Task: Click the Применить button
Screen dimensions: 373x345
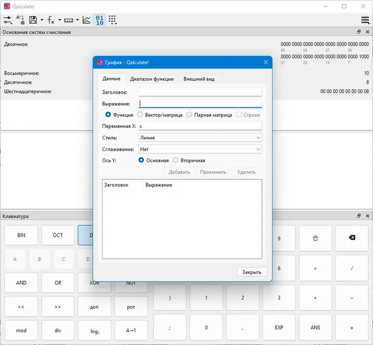Action: click(x=213, y=172)
